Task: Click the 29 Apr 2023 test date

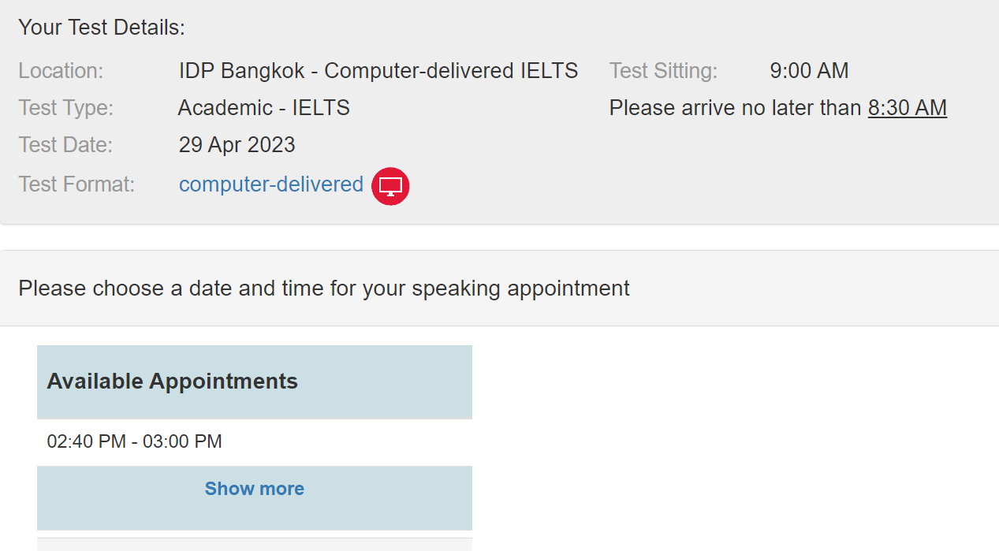Action: pos(237,145)
